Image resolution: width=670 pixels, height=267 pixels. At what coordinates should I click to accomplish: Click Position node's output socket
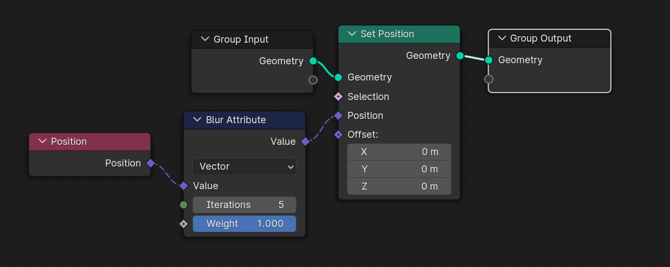coord(150,163)
